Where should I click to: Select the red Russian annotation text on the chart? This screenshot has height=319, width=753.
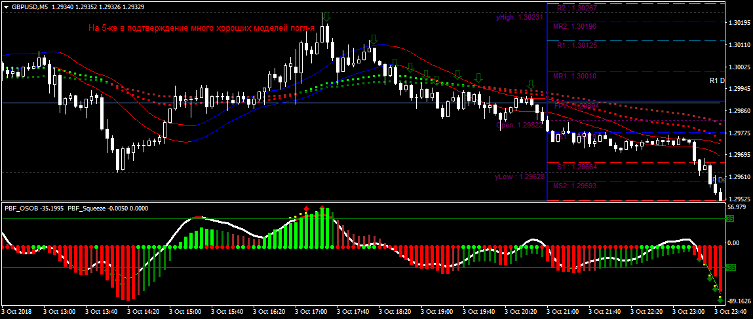(x=201, y=28)
